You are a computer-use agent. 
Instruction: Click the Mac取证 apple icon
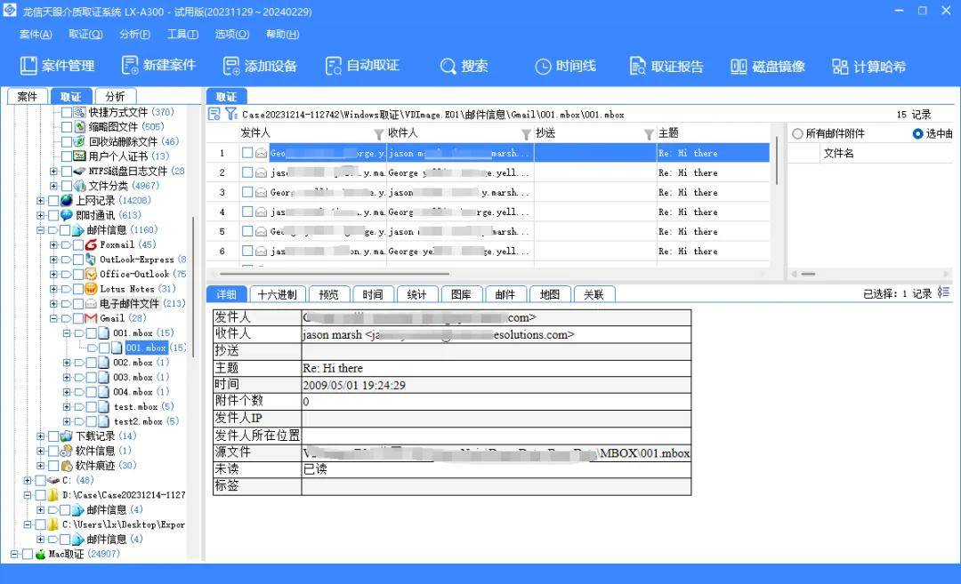tap(40, 554)
